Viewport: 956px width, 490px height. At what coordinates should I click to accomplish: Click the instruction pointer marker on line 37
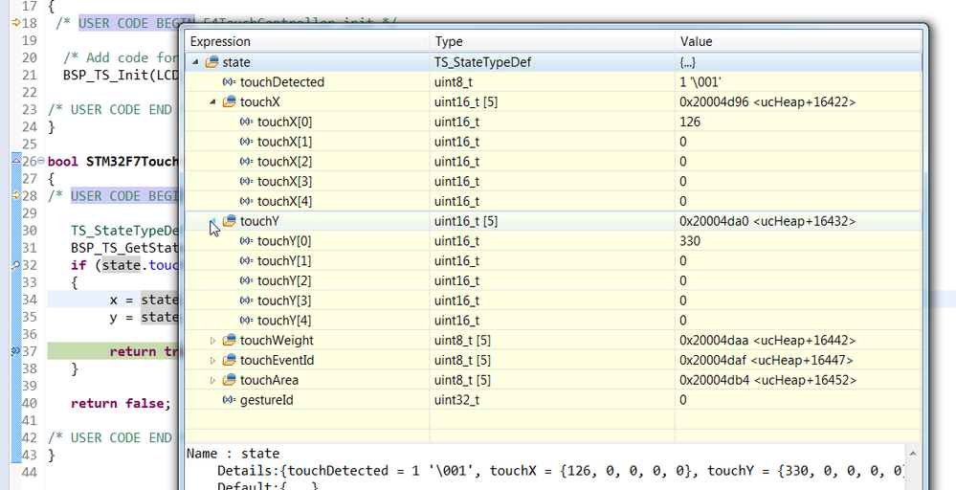16,351
